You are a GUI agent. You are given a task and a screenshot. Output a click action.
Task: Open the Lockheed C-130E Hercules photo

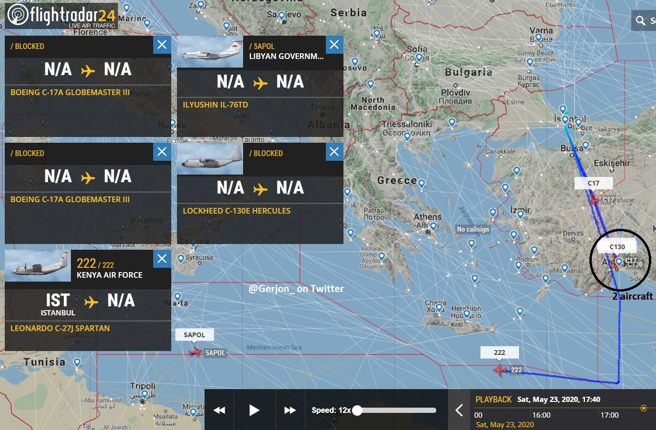[x=210, y=159]
